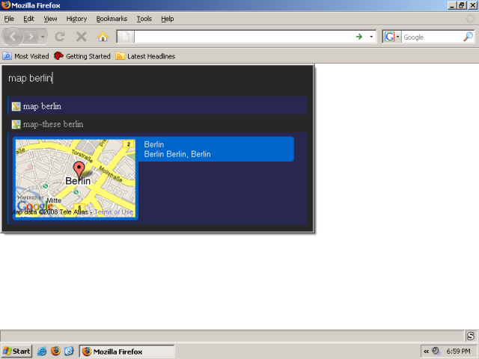The height and width of the screenshot is (359, 479).
Task: Click the Firefox logo in title bar
Action: [x=5, y=5]
